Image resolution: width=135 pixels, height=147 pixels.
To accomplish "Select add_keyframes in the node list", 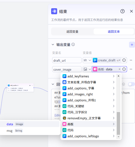I will click(89, 76).
